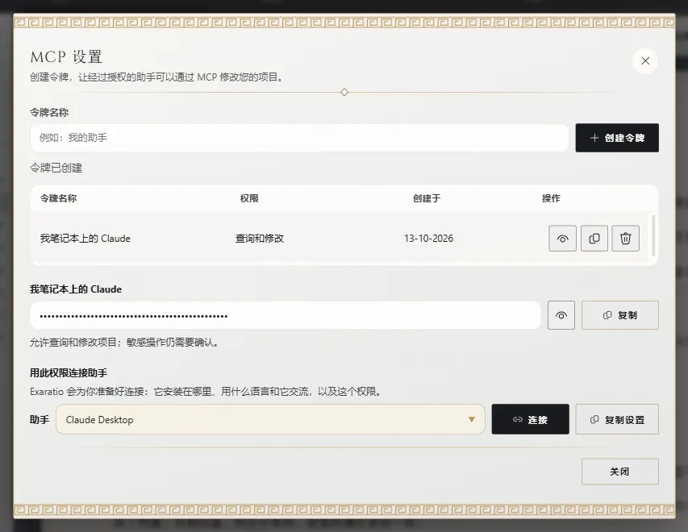The width and height of the screenshot is (688, 532).
Task: Select the 我笔记本上的 Claude table cell
Action: pos(85,238)
